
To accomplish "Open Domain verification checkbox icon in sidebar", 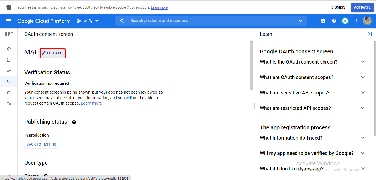I will coord(9,93).
